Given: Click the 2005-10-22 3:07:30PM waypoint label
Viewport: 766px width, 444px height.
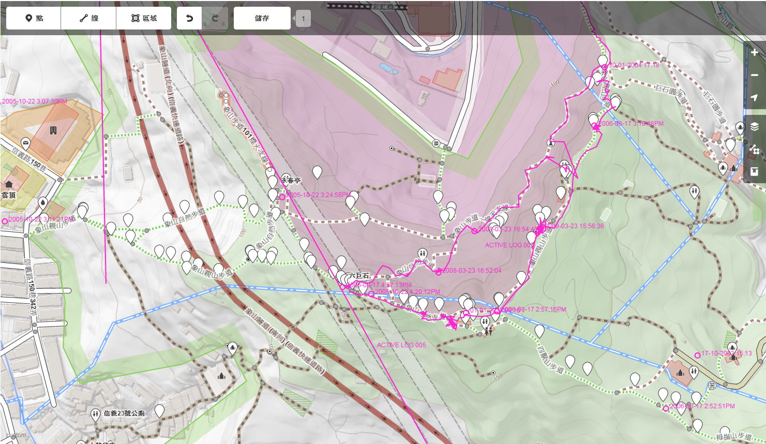Looking at the screenshot, I should (35, 101).
